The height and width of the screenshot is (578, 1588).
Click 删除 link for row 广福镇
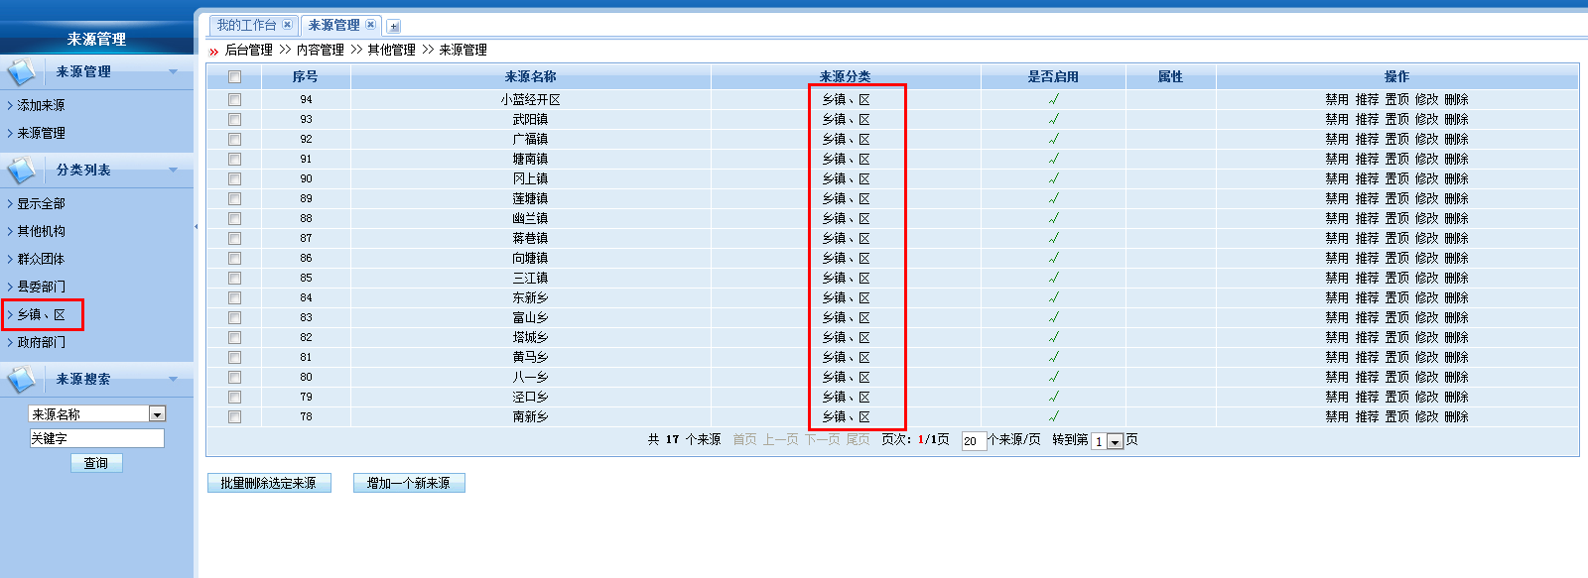pos(1456,139)
